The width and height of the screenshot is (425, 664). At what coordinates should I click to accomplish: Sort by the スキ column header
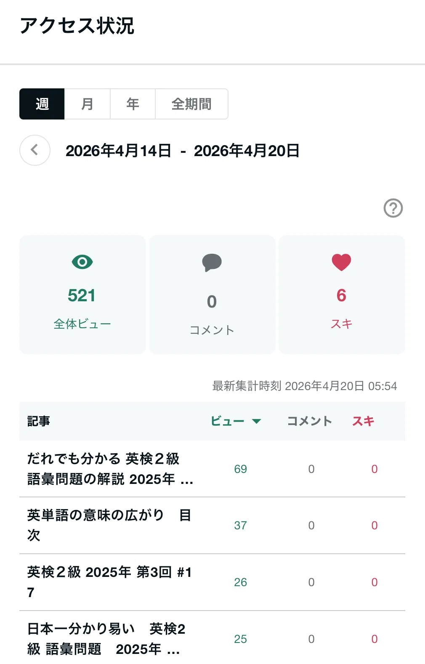coord(363,421)
